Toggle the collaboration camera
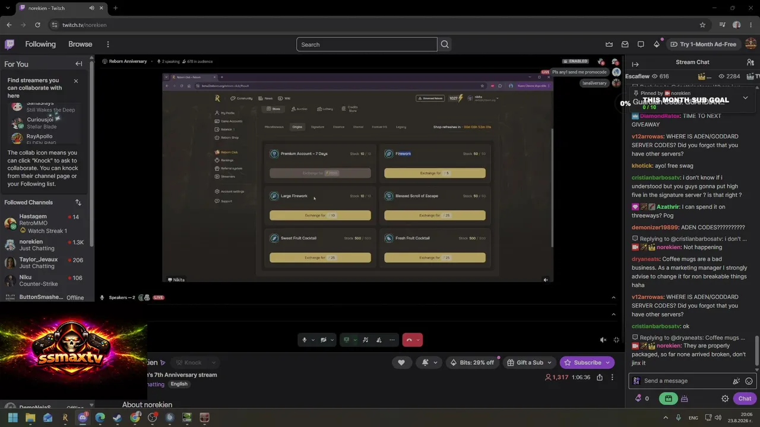 click(324, 340)
